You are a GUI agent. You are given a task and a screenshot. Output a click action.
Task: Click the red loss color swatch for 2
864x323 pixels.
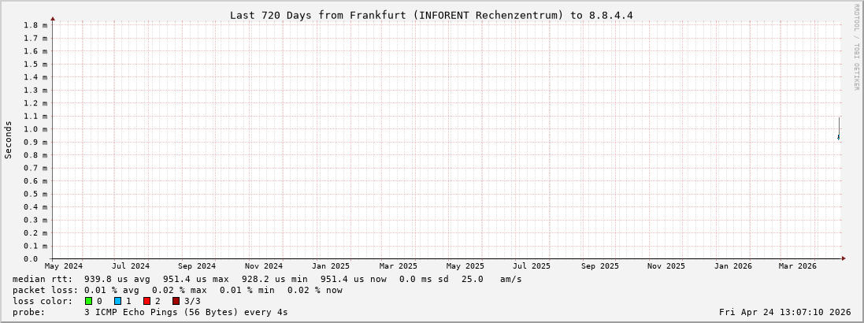pyautogui.click(x=146, y=301)
